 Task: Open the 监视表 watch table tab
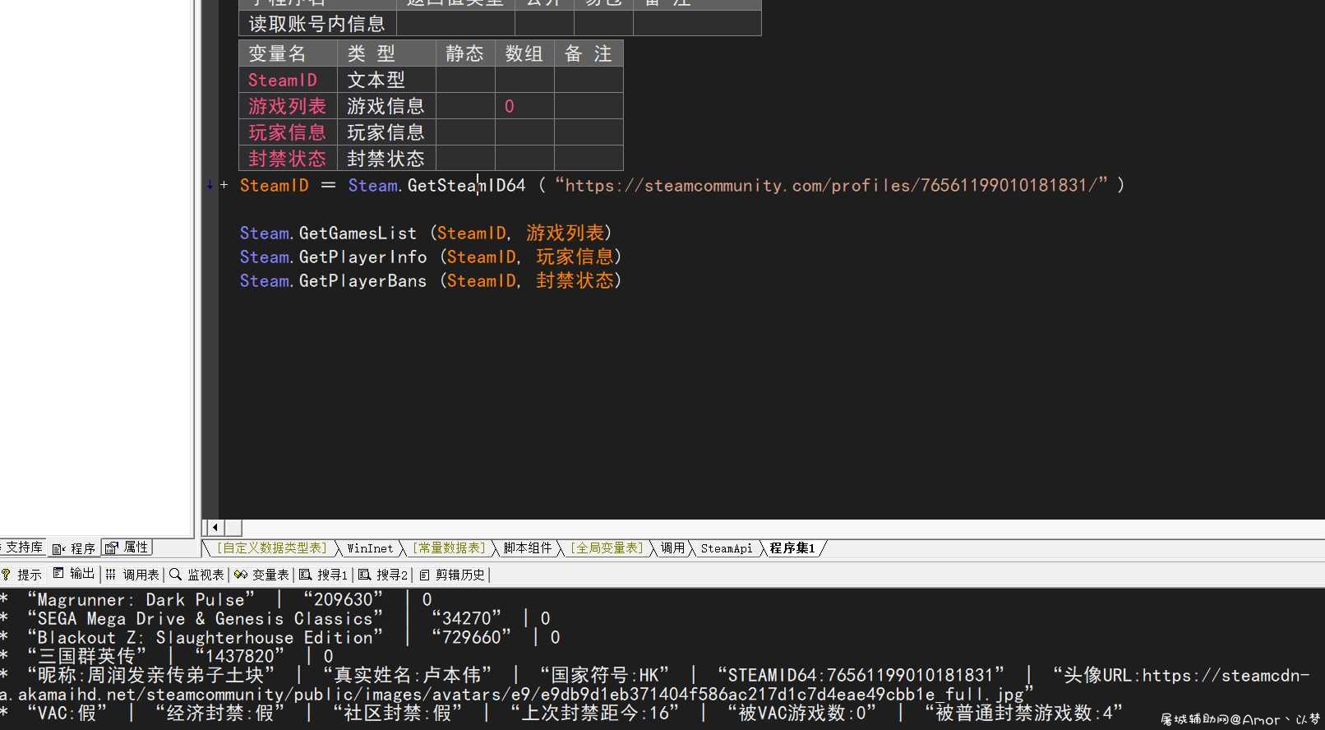[197, 575]
